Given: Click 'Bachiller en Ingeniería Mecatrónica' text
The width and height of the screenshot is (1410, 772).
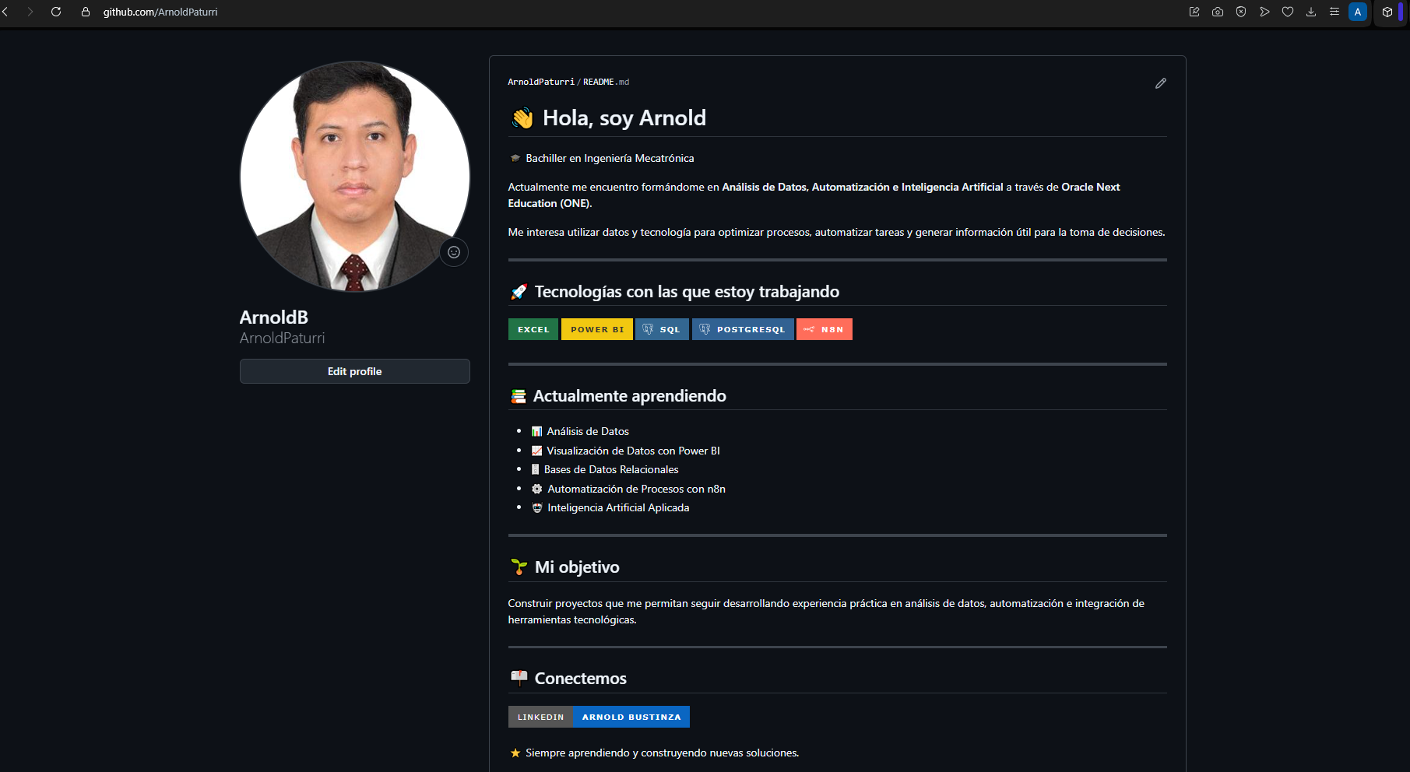Looking at the screenshot, I should point(610,158).
